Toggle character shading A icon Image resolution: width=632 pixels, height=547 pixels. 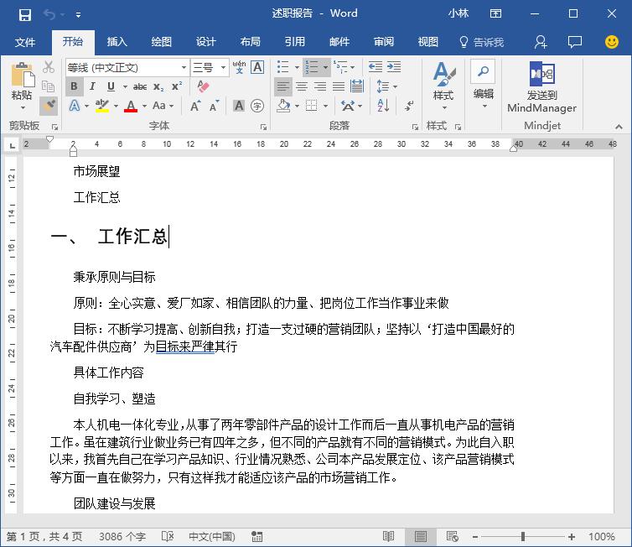pyautogui.click(x=239, y=106)
